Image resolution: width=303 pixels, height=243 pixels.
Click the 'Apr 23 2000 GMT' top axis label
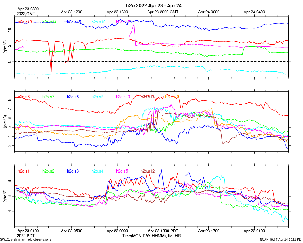[x=163, y=12]
